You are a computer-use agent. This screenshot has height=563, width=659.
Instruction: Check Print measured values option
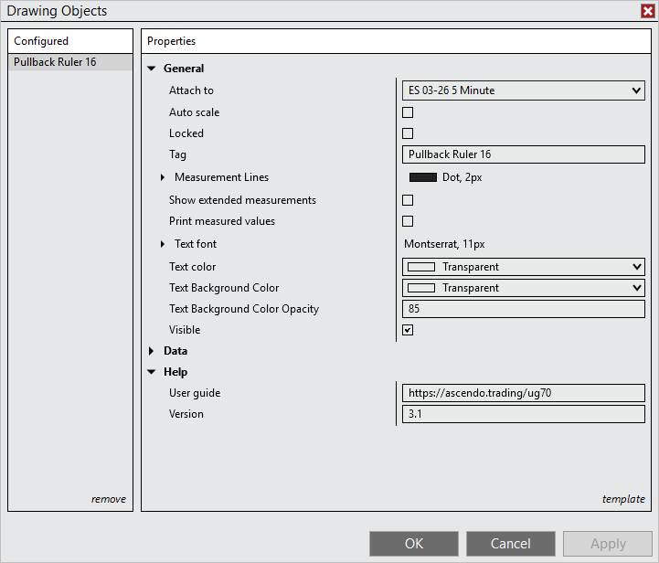point(408,221)
